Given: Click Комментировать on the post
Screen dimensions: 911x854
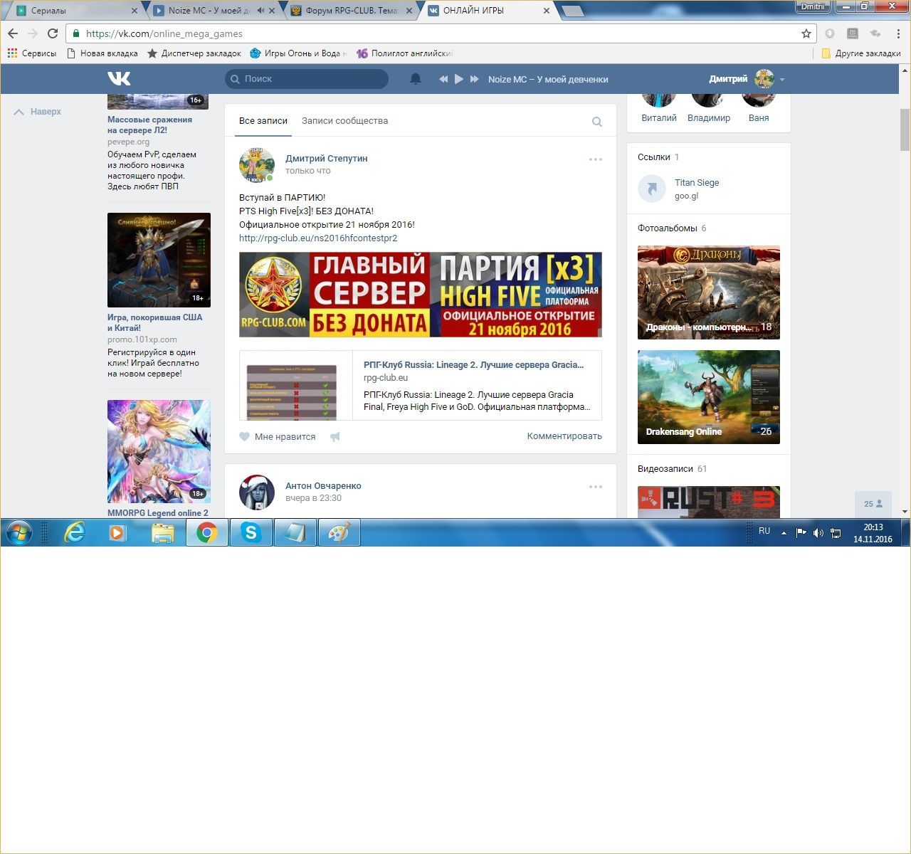Looking at the screenshot, I should click(564, 436).
